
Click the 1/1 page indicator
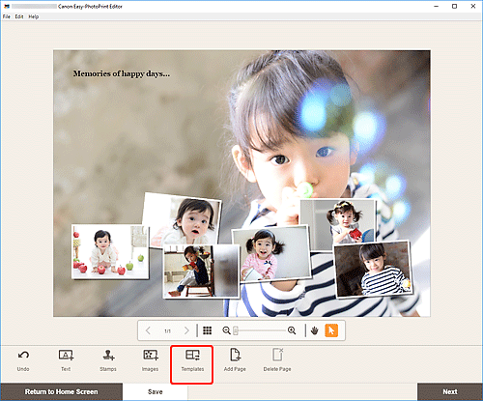click(167, 330)
